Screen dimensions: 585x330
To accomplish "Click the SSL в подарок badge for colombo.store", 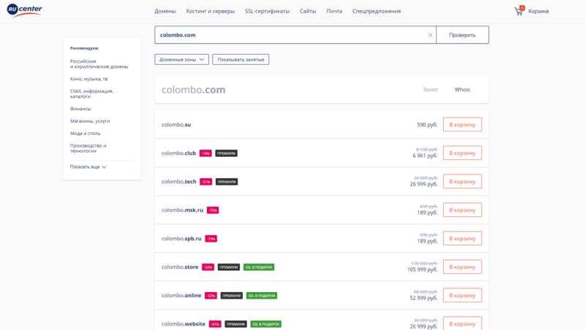I will click(x=259, y=267).
